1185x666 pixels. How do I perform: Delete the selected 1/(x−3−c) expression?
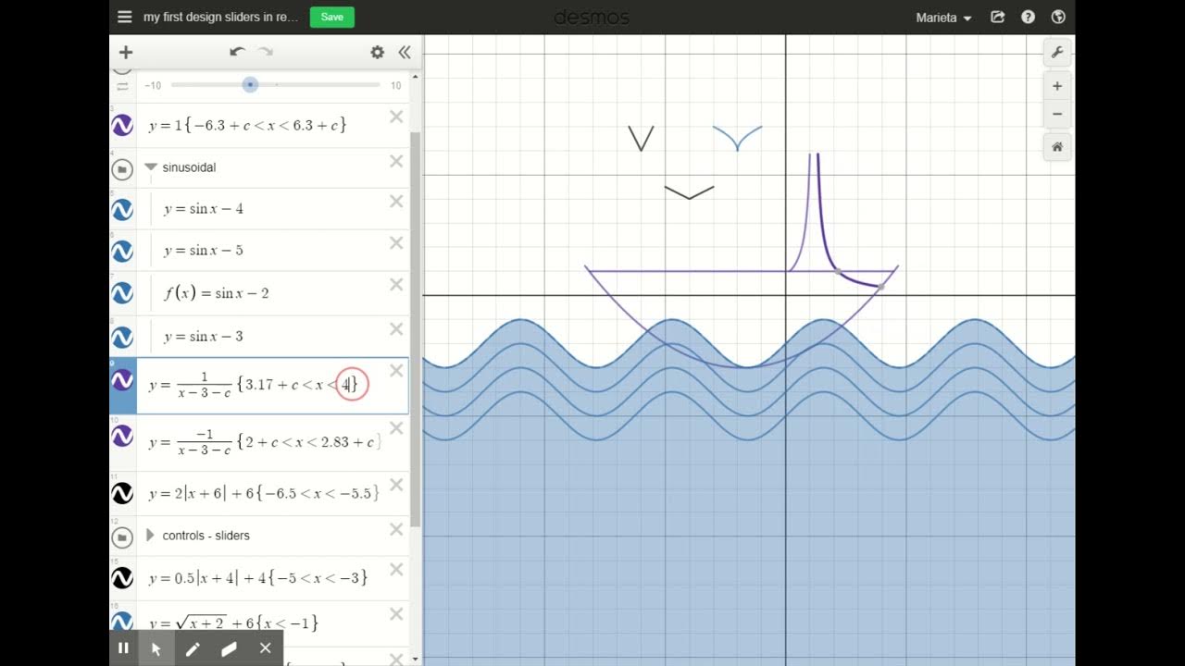click(x=396, y=371)
